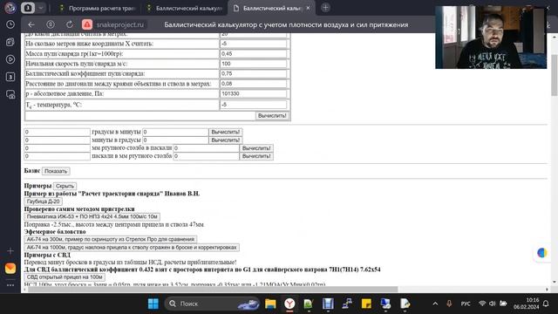
Task: Go back with the arrow button
Action: (31, 24)
